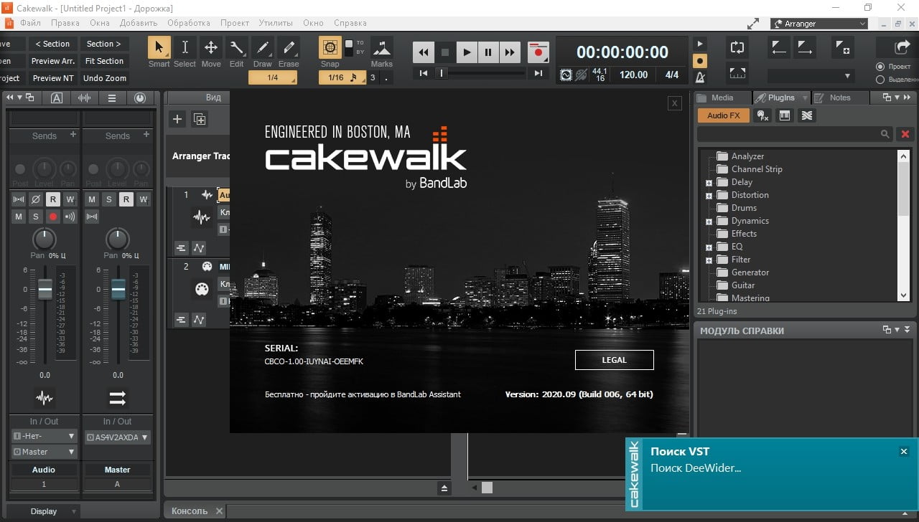Screen dimensions: 919x522
Task: Activate the Erase tool
Action: tap(289, 49)
